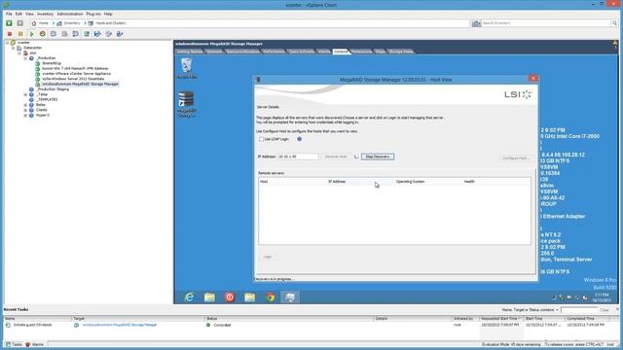Switch to the Getting Started tab
The image size is (623, 350).
[x=190, y=52]
